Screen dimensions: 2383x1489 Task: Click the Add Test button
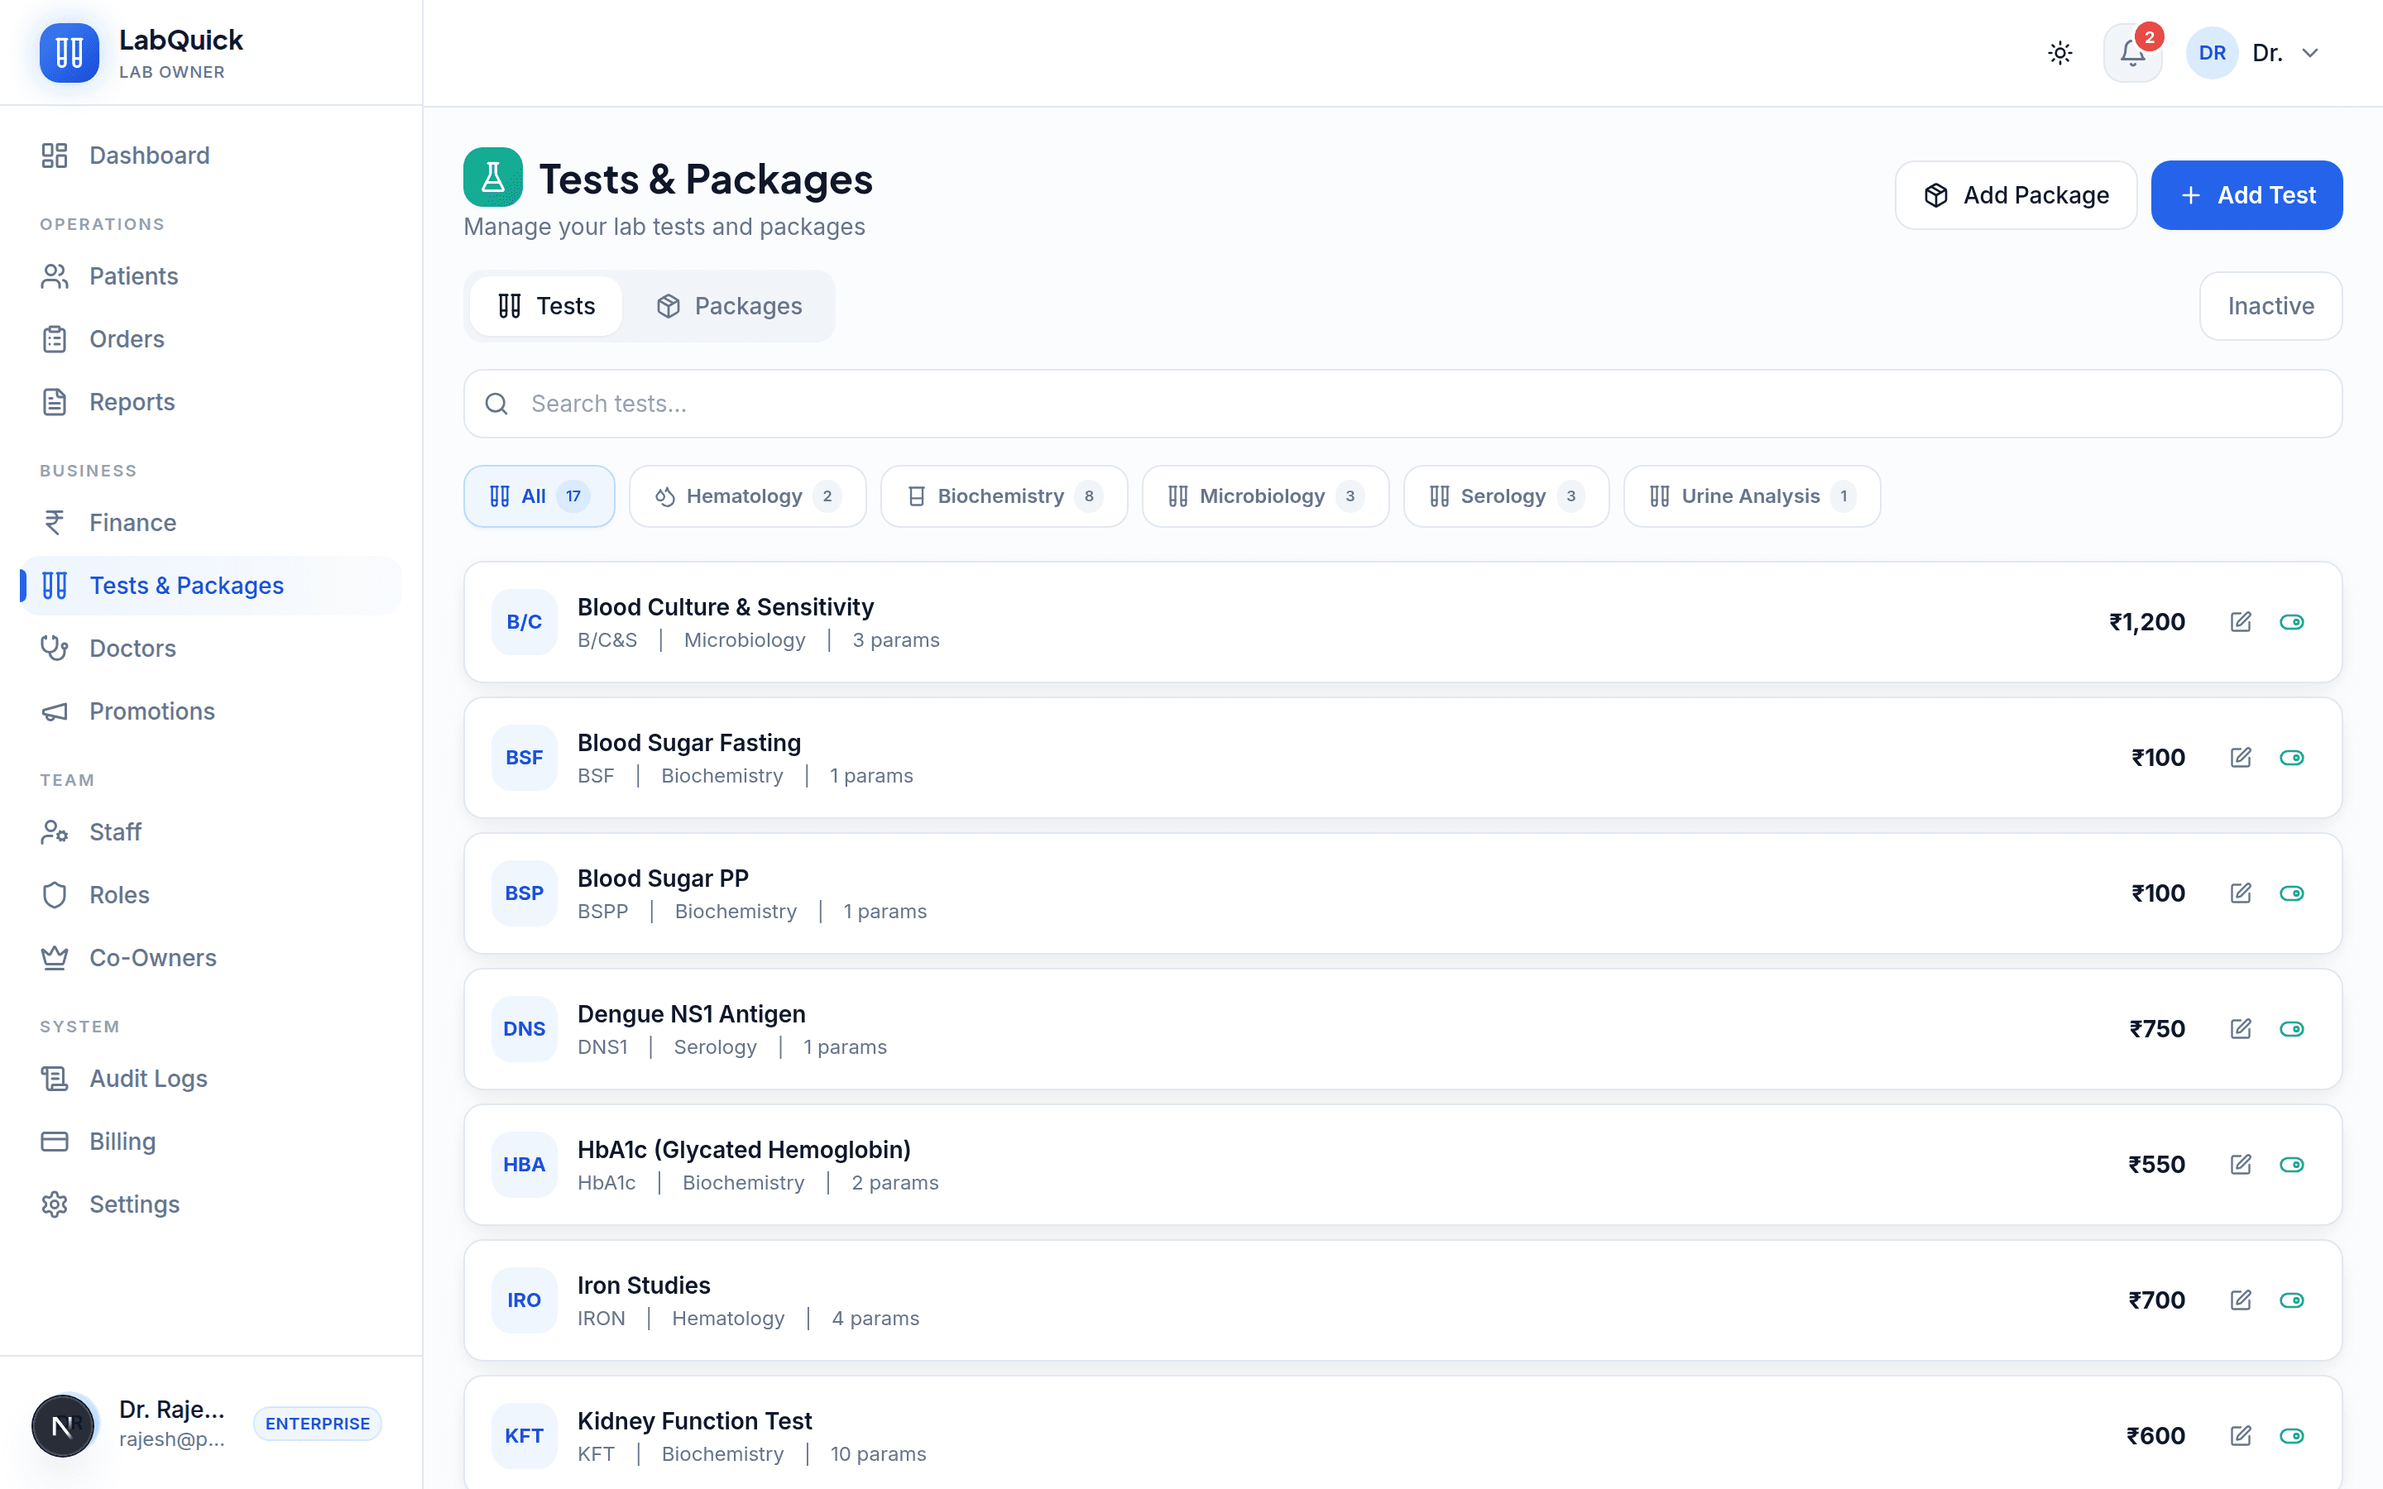[2246, 195]
